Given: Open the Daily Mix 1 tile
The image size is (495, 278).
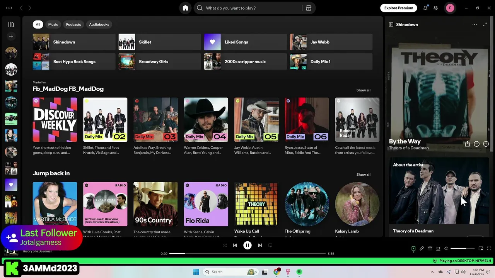Looking at the screenshot, I should (x=331, y=62).
